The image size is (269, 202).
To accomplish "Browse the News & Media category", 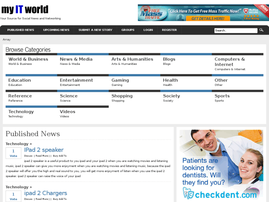I will [x=76, y=59].
